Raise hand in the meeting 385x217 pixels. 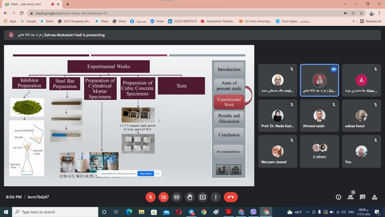tap(189, 197)
